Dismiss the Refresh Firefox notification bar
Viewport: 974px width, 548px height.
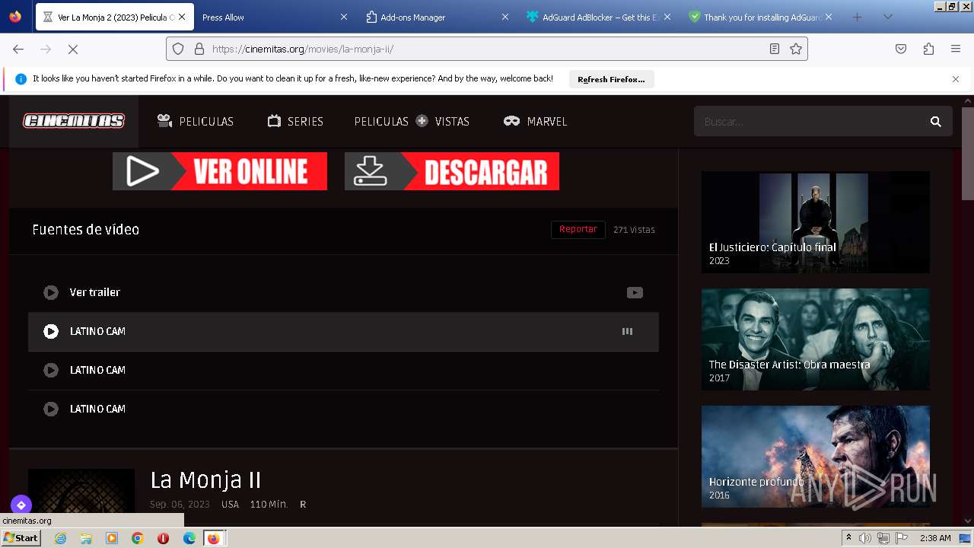[956, 79]
